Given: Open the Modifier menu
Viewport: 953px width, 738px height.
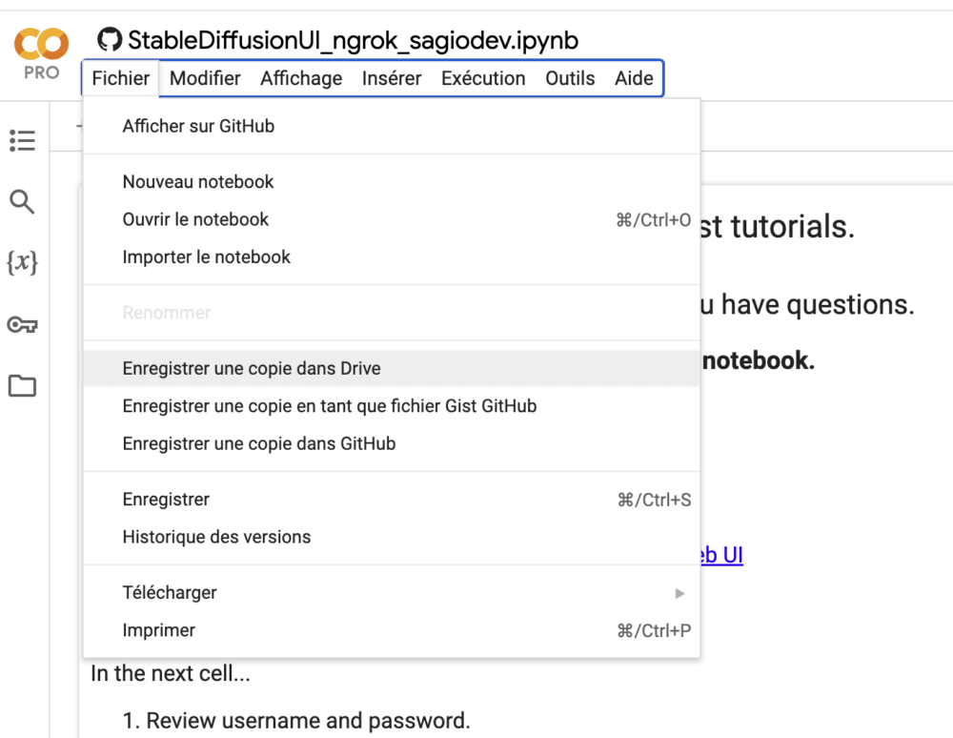Looking at the screenshot, I should (205, 78).
